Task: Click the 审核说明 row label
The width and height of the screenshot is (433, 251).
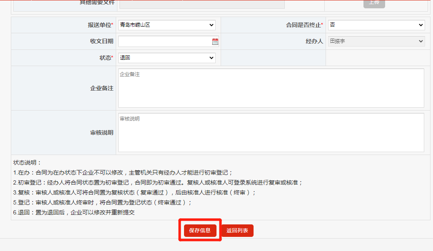Action: [x=102, y=133]
